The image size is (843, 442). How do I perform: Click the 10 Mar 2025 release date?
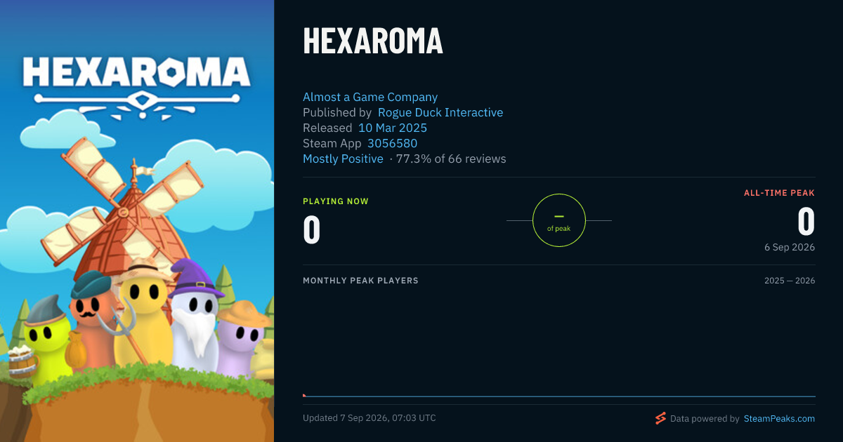click(x=393, y=128)
